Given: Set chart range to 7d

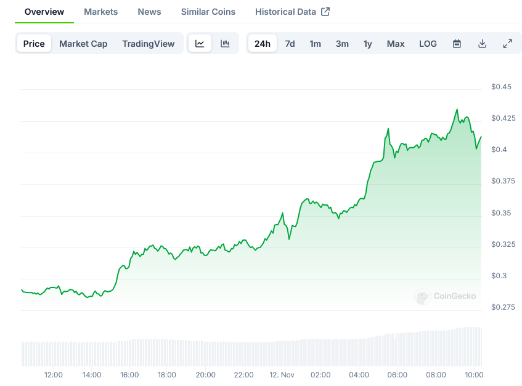Looking at the screenshot, I should point(290,44).
